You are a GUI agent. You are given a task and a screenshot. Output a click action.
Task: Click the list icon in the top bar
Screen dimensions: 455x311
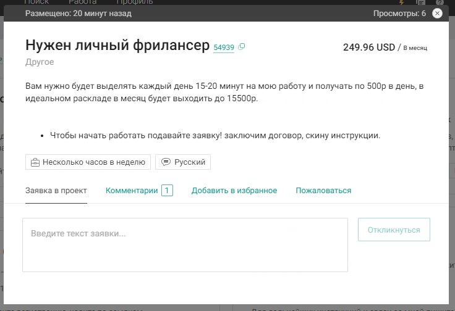click(420, 2)
